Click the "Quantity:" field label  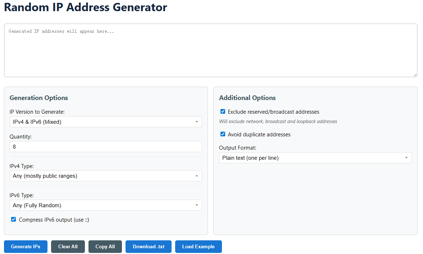(21, 137)
